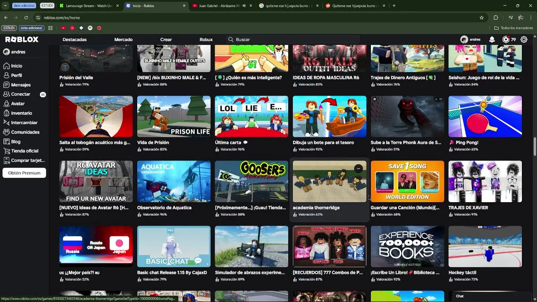Image resolution: width=537 pixels, height=302 pixels.
Task: Open the Ping Pong! game thumbnail
Action: click(485, 117)
